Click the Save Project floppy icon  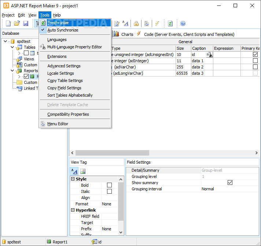click(26, 23)
